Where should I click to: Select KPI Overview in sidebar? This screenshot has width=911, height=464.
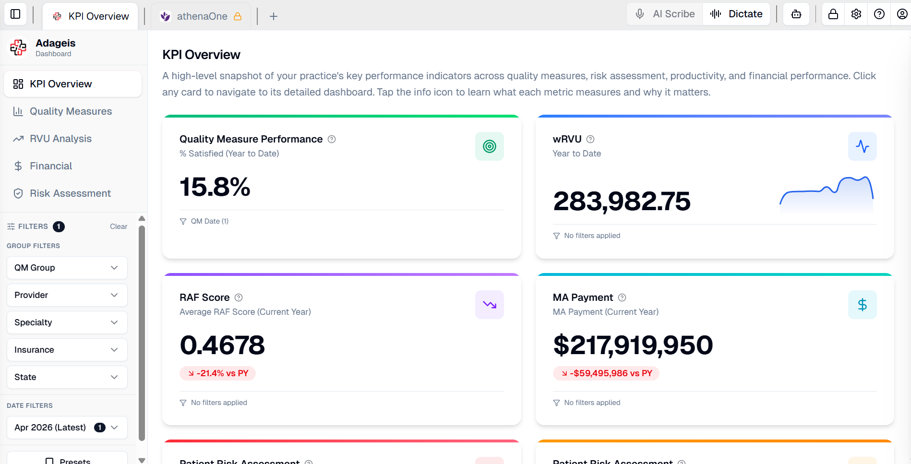[72, 84]
